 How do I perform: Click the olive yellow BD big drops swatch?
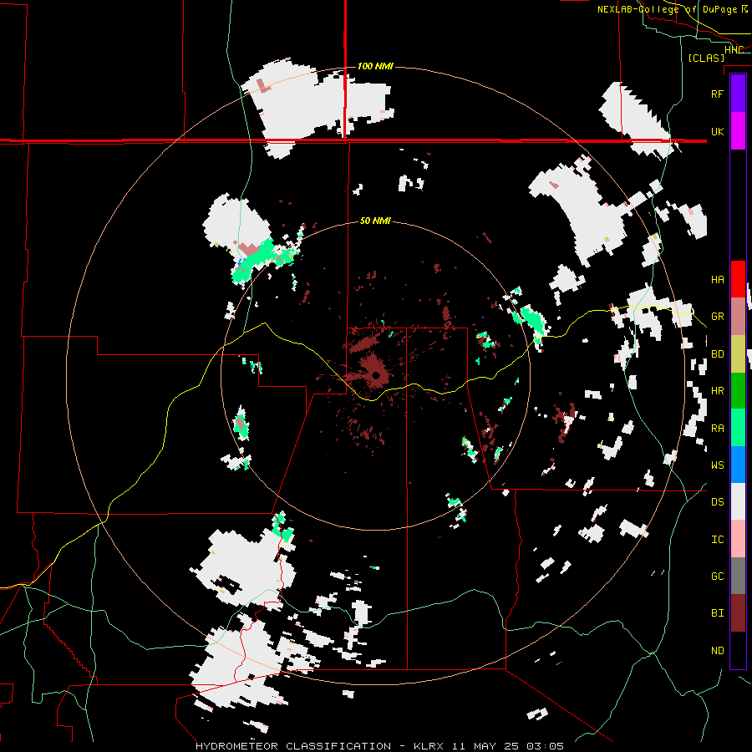click(738, 353)
